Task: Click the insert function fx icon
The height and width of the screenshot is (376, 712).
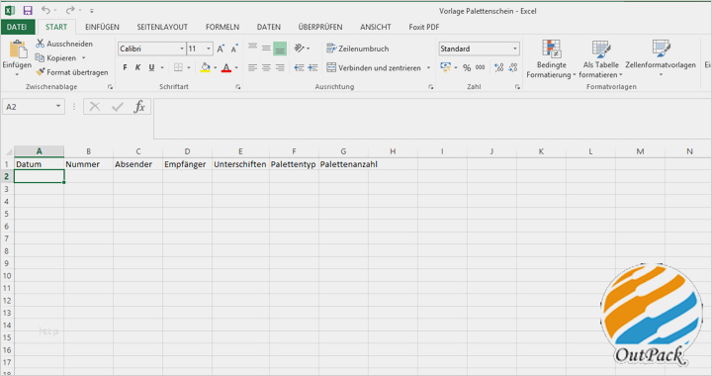Action: 139,107
